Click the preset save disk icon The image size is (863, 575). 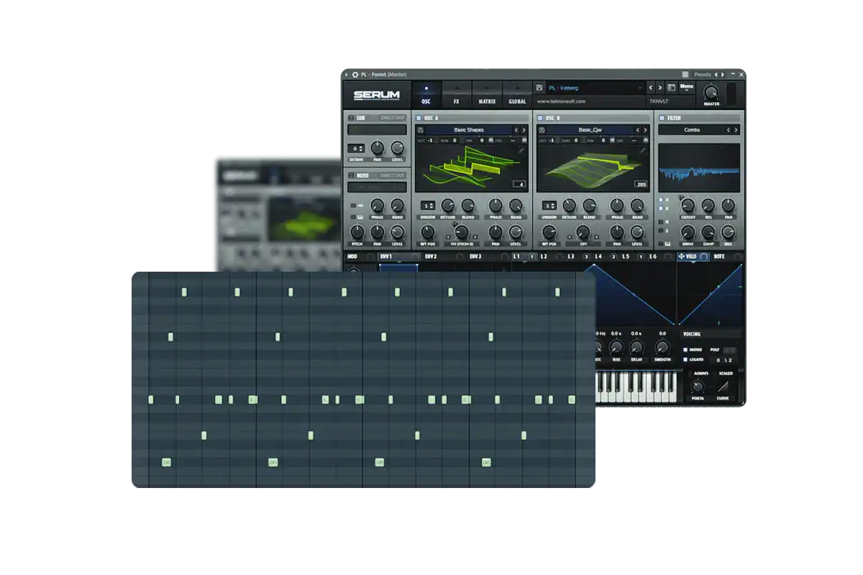click(539, 88)
